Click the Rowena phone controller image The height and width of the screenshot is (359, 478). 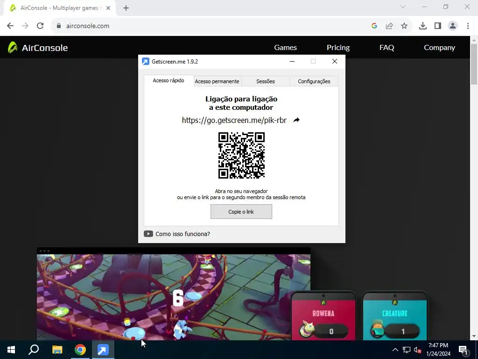pos(323,316)
